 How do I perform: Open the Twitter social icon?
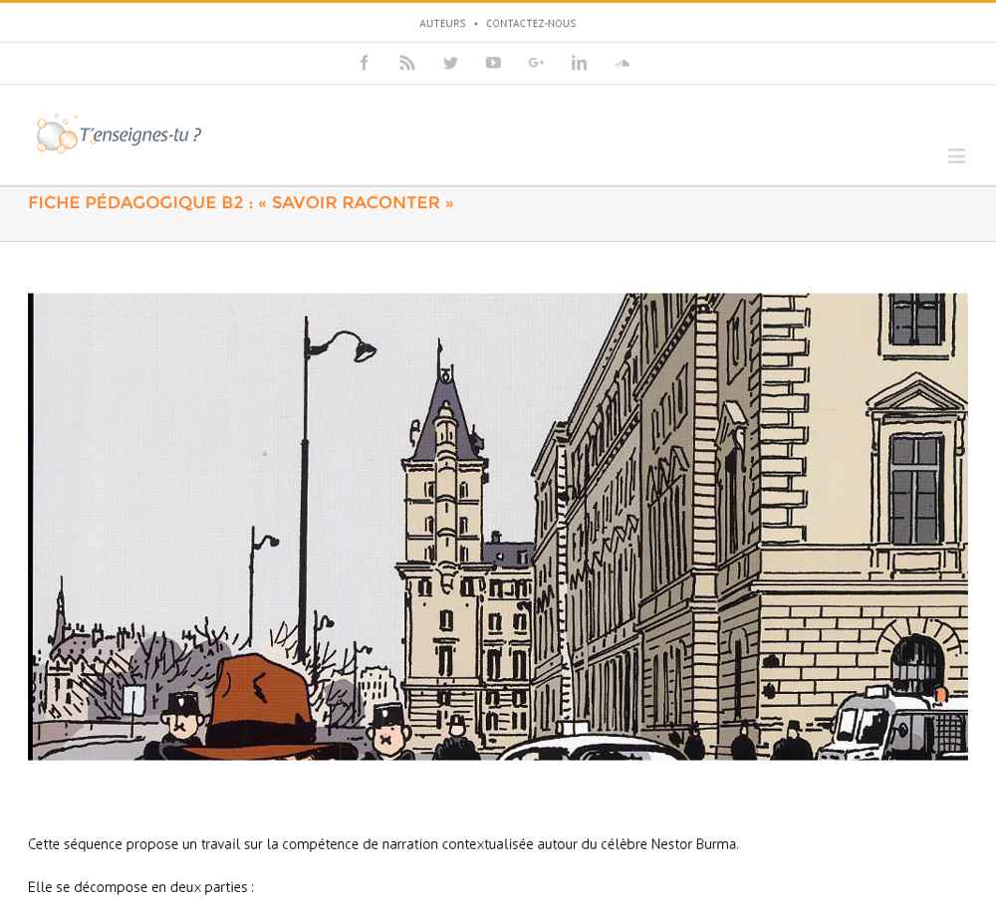pyautogui.click(x=450, y=63)
